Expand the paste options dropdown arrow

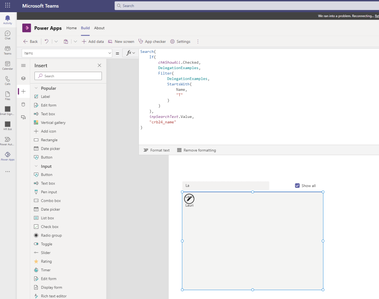coord(75,41)
